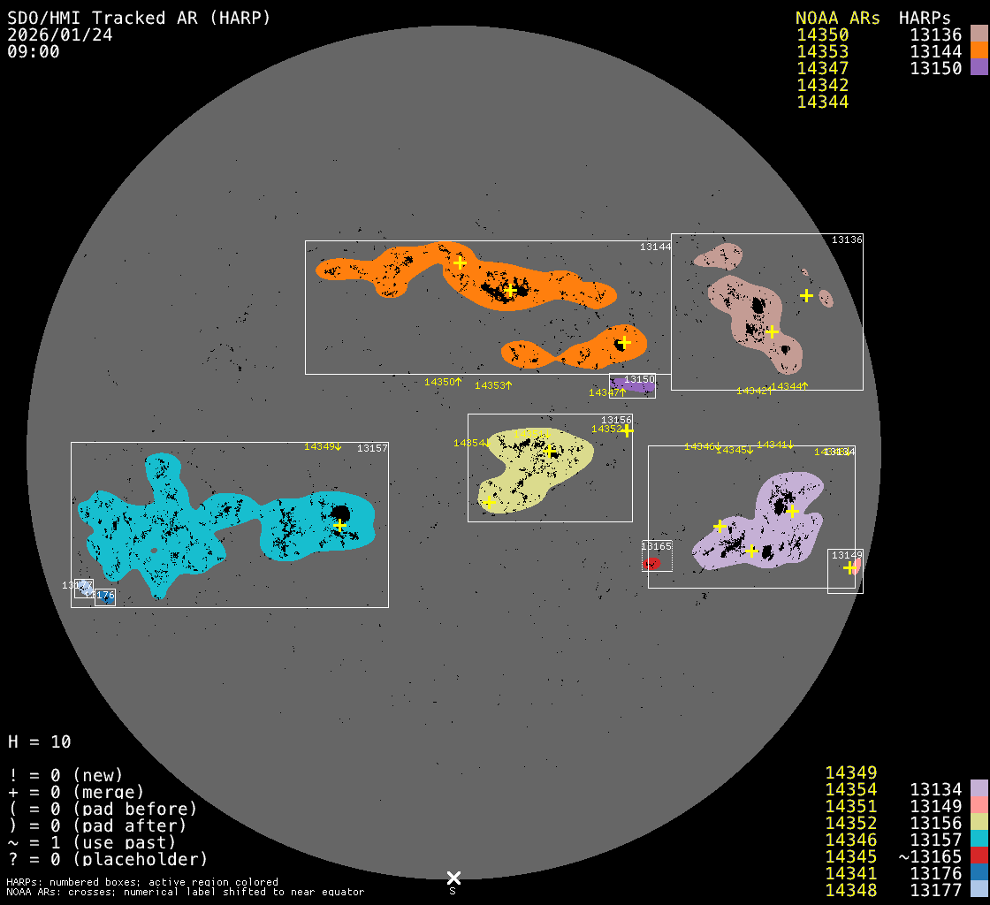Click the 13144 box number label
The height and width of the screenshot is (905, 990).
pos(655,247)
